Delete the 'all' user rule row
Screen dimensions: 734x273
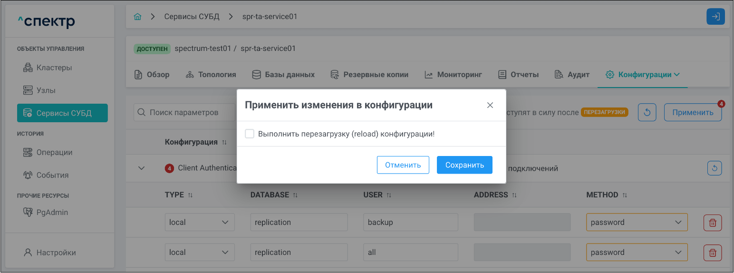point(712,253)
